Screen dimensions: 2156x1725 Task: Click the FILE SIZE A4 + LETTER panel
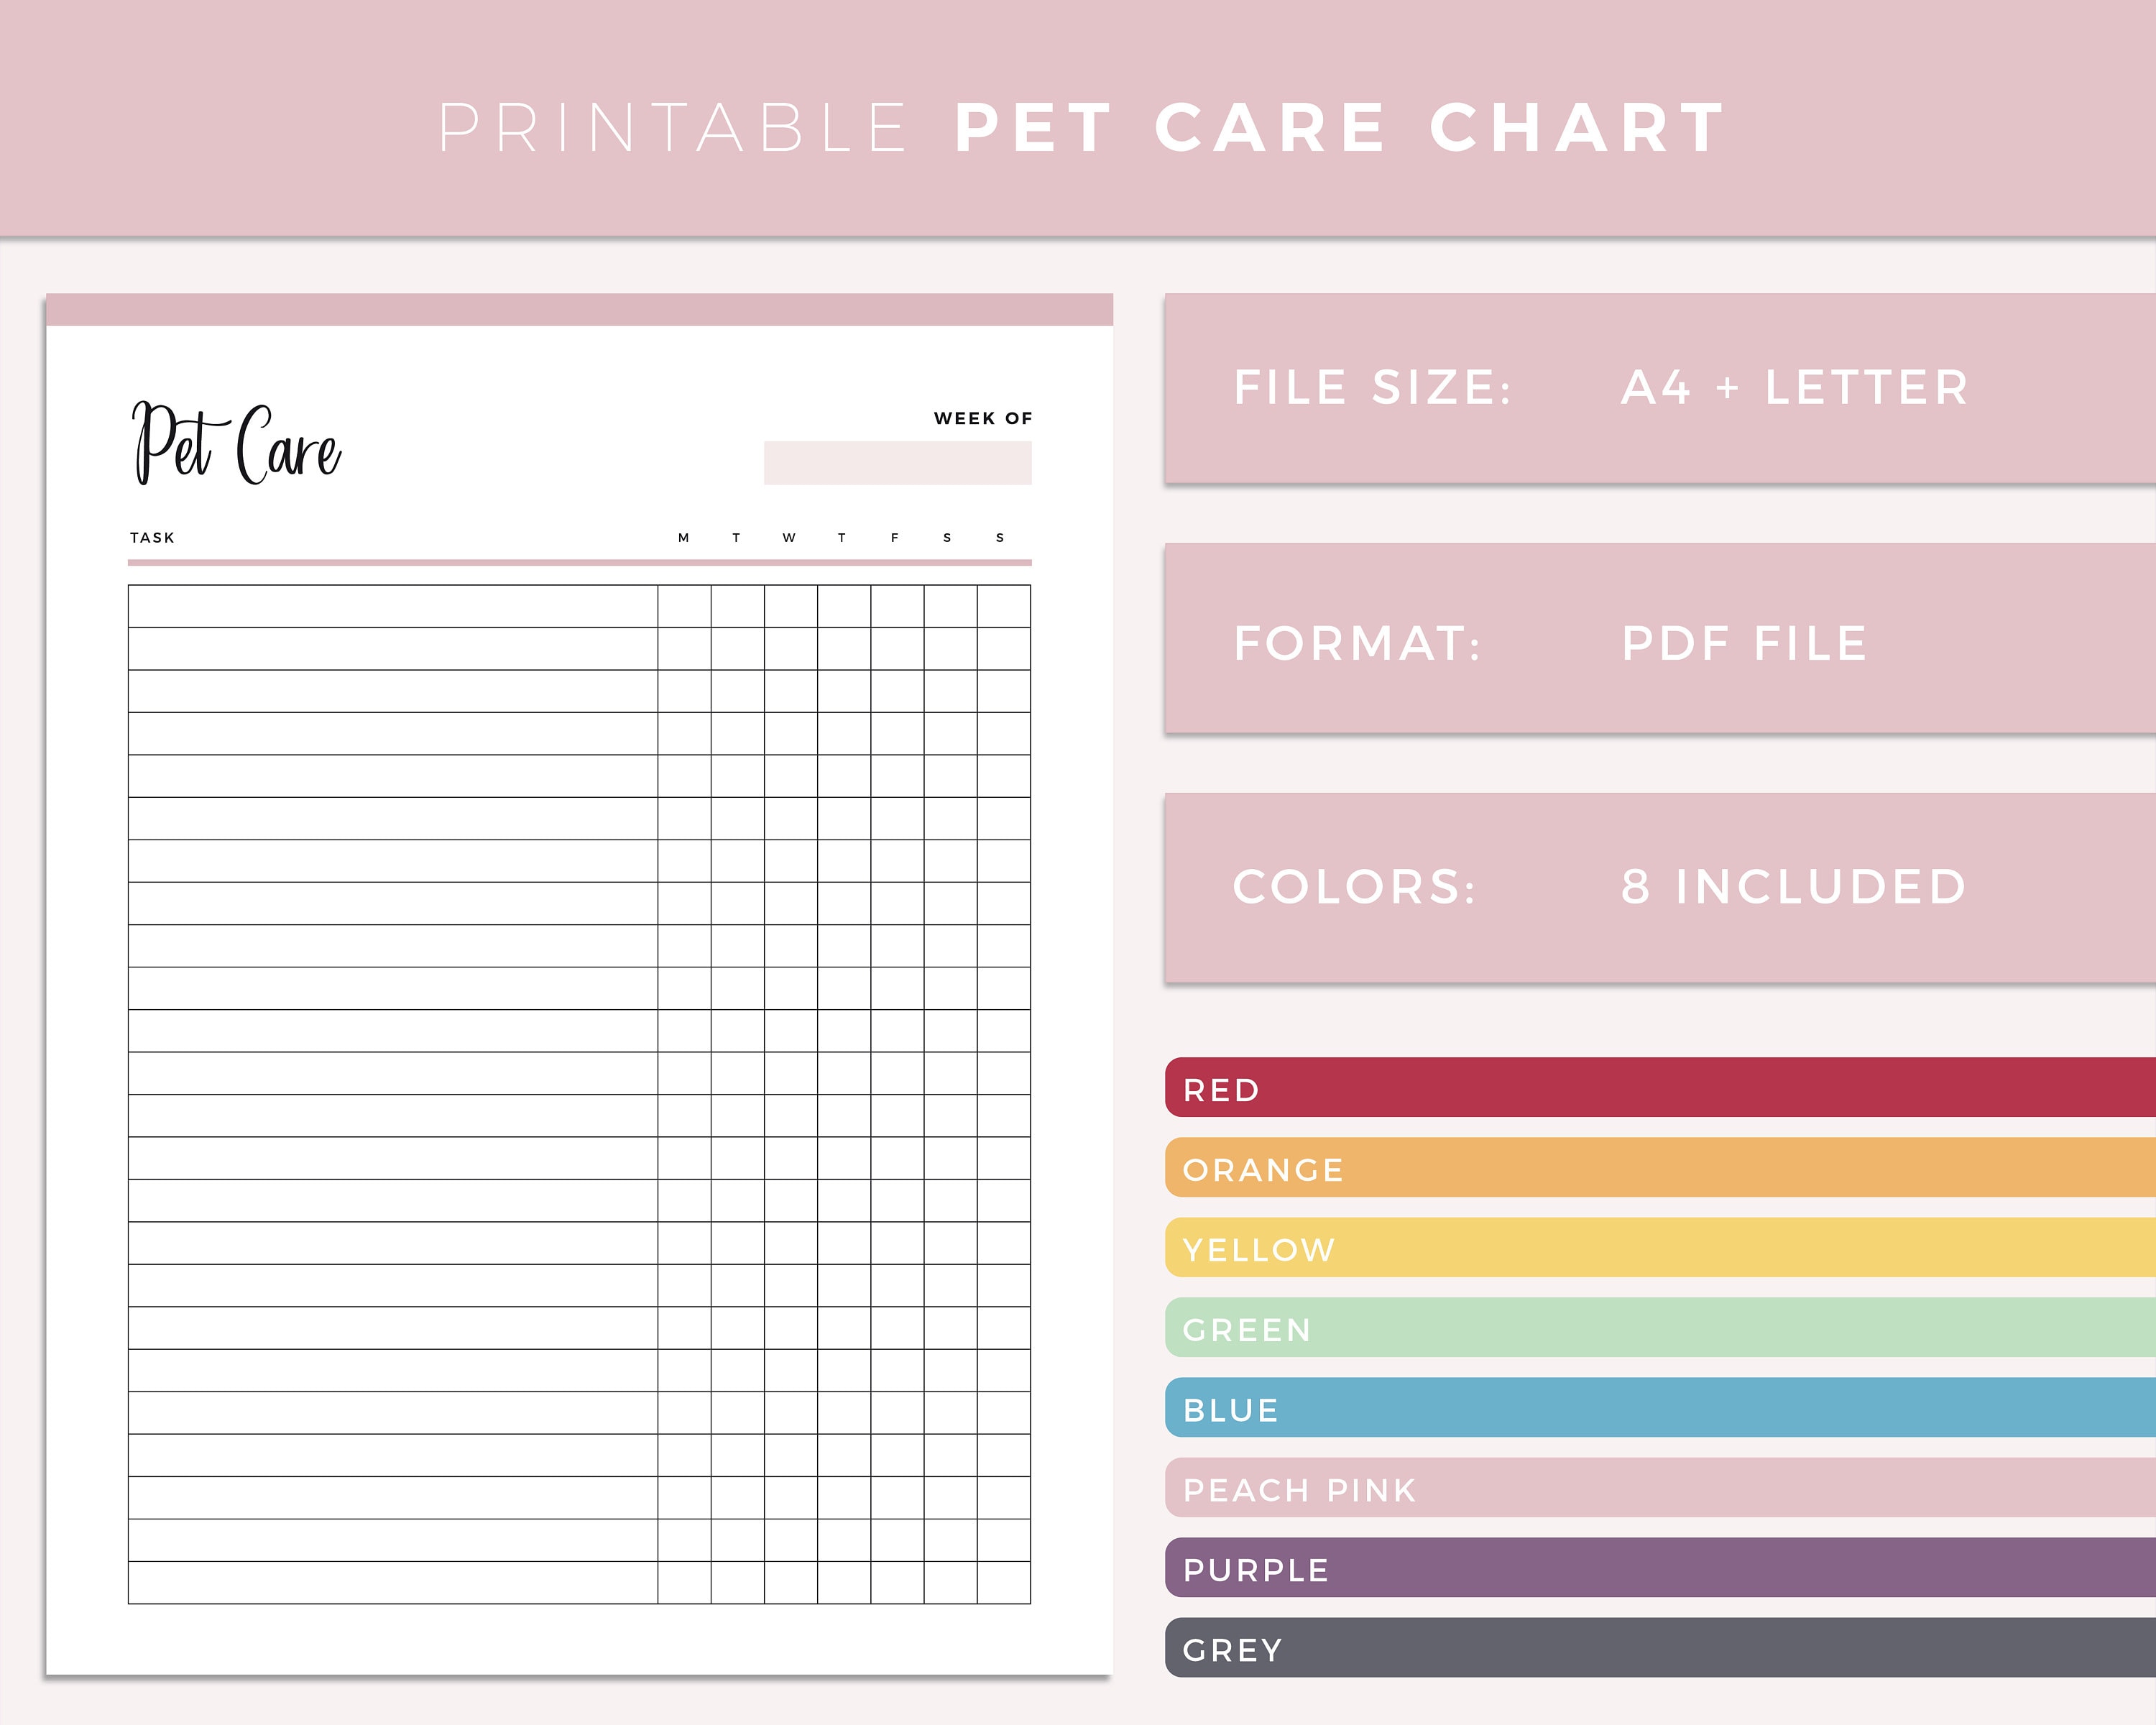coord(1660,388)
